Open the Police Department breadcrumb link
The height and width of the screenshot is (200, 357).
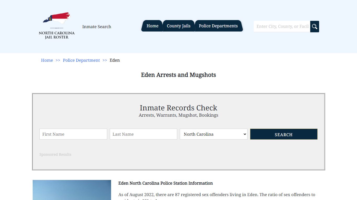[x=81, y=60]
